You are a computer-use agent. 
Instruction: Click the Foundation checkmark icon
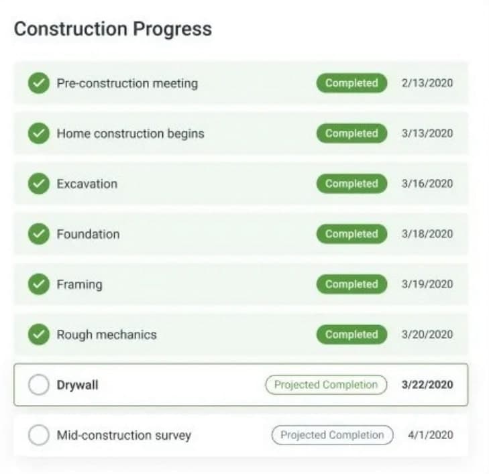click(39, 234)
